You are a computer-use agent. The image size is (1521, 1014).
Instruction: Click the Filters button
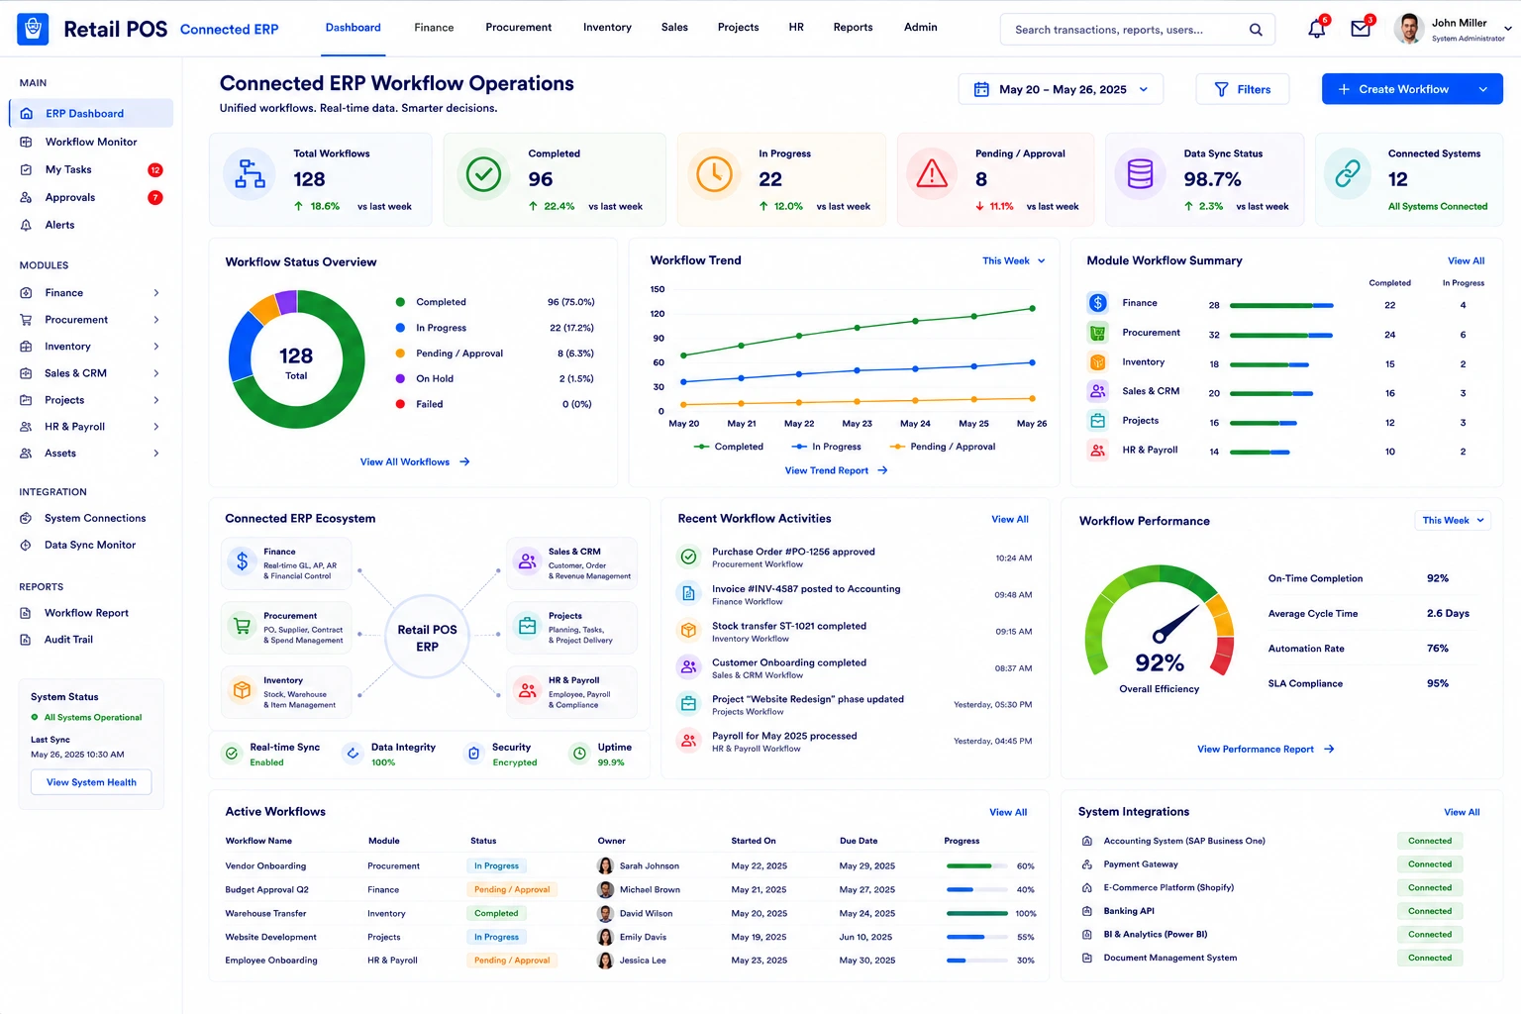[x=1243, y=89]
